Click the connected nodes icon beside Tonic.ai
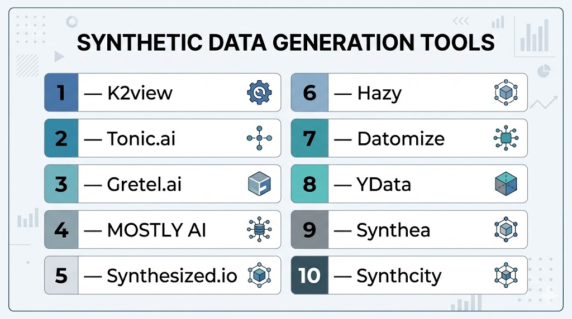572x319 pixels. [x=259, y=138]
